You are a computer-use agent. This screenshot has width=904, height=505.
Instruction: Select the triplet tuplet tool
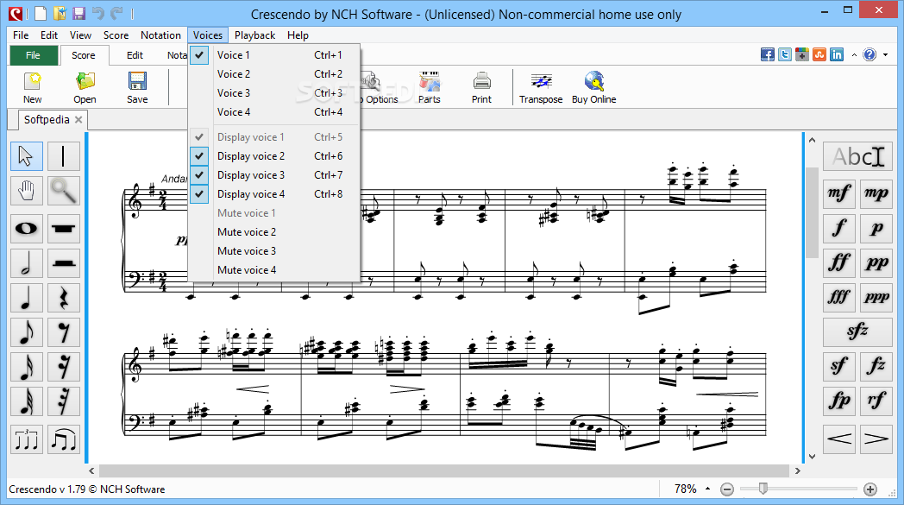(27, 439)
